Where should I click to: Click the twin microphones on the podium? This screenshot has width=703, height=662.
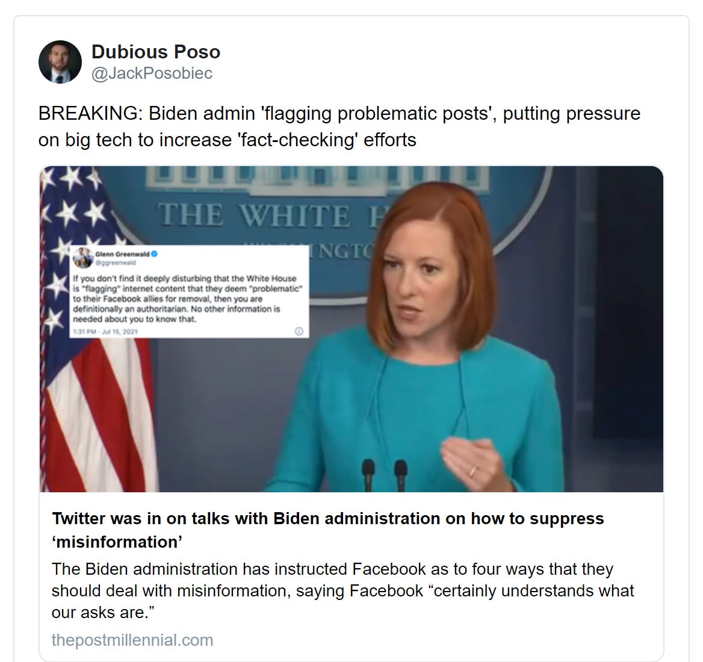384,475
